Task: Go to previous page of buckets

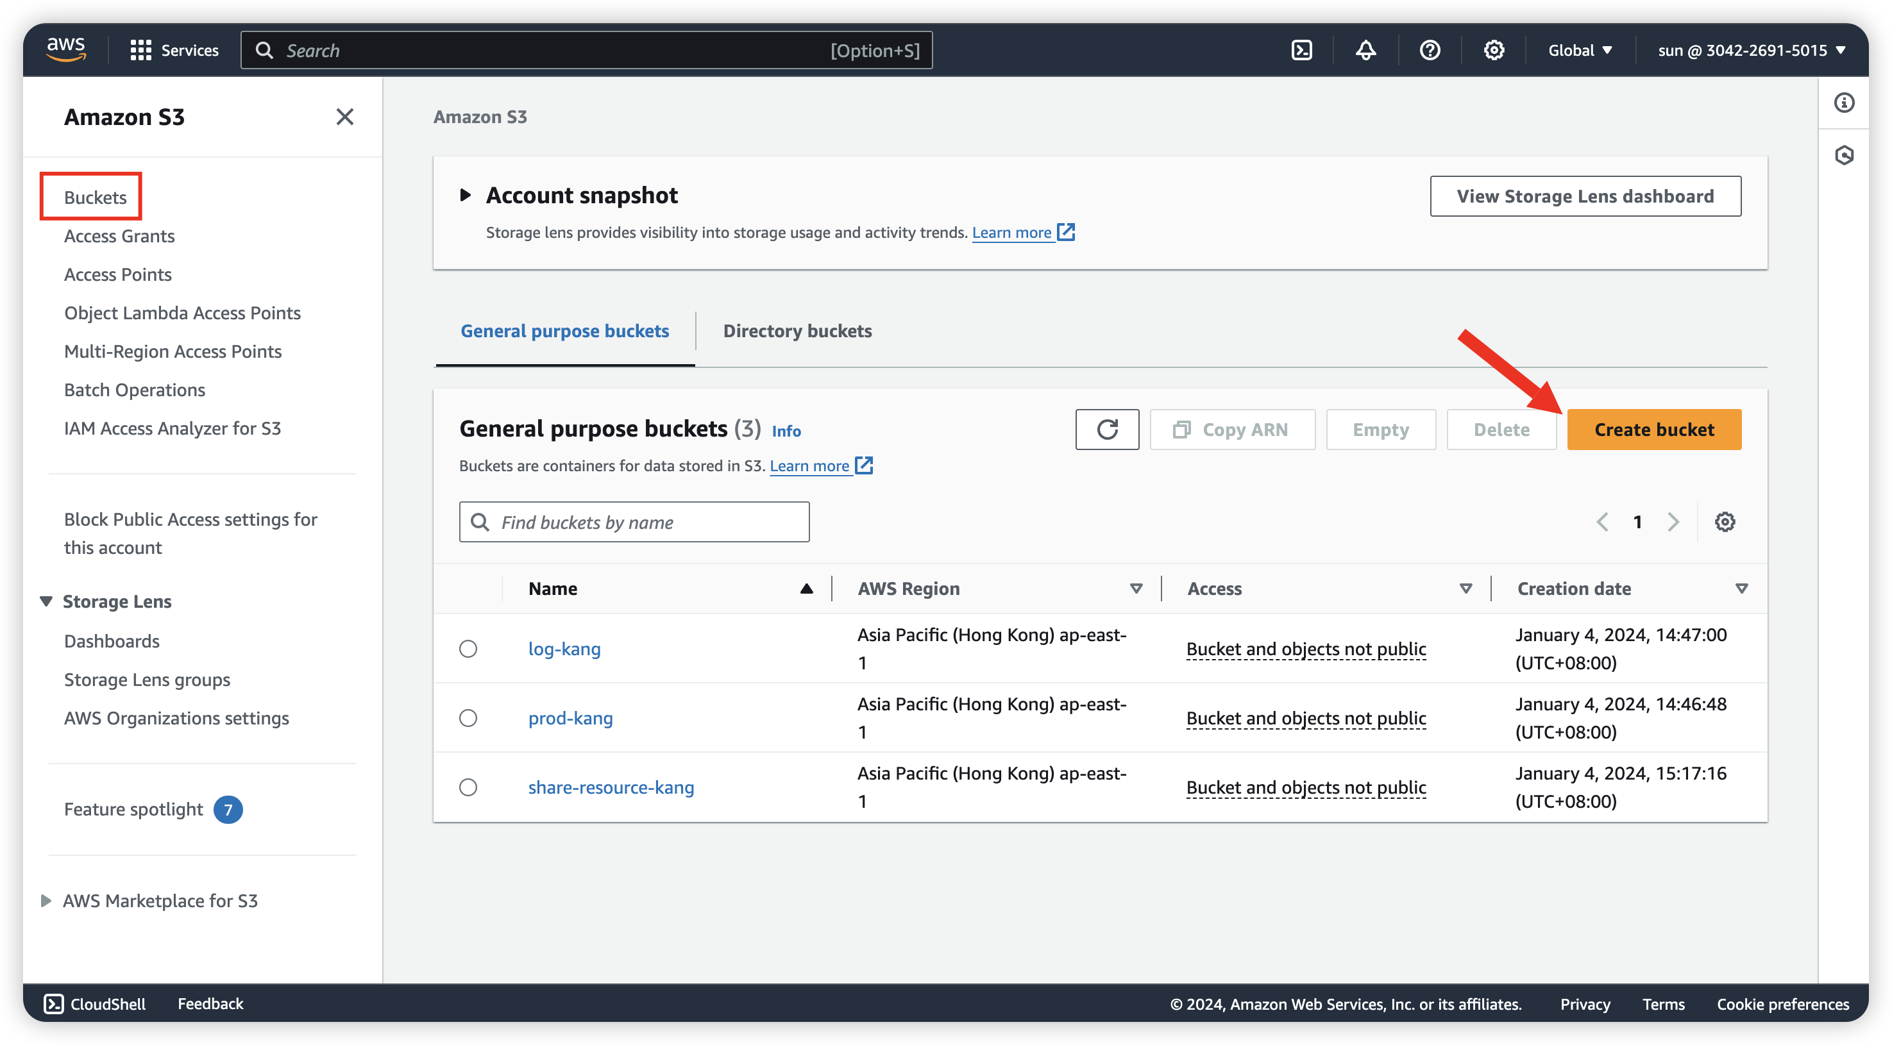Action: pyautogui.click(x=1602, y=521)
